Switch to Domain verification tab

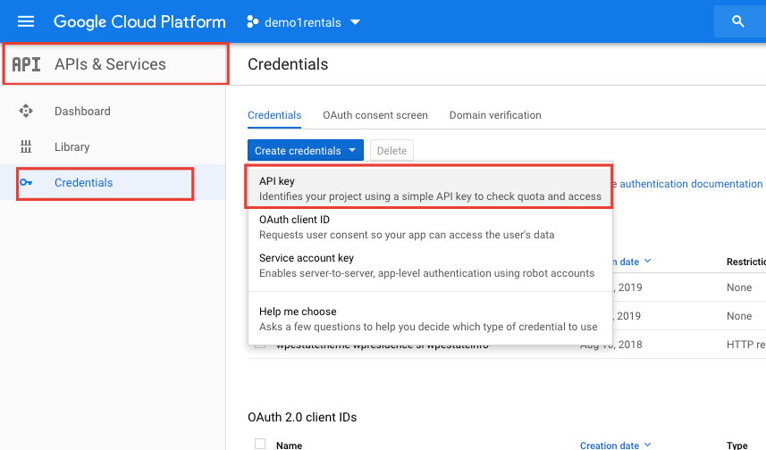pos(495,115)
